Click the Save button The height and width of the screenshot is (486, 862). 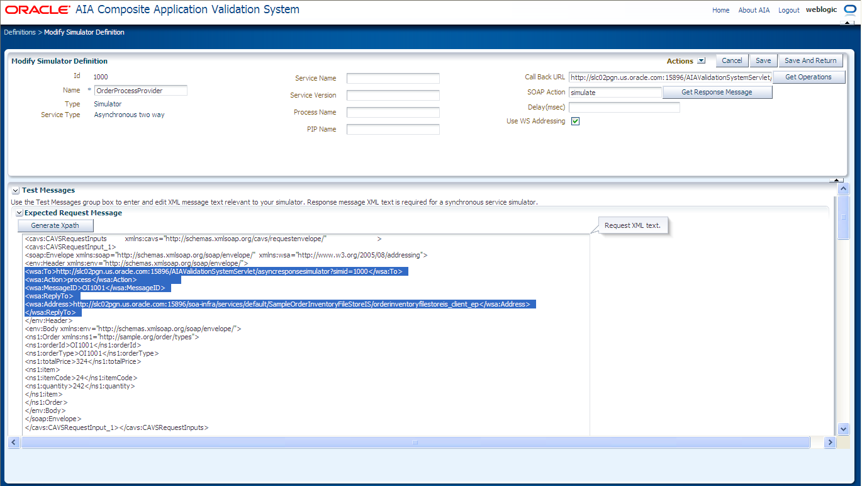[x=763, y=60]
